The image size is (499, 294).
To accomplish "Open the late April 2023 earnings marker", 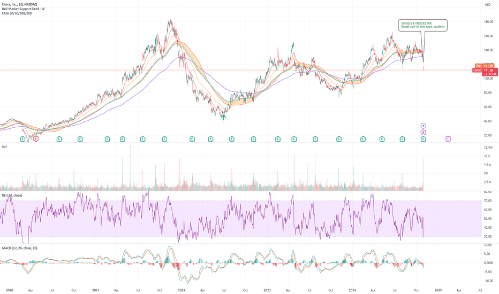I will pos(294,139).
